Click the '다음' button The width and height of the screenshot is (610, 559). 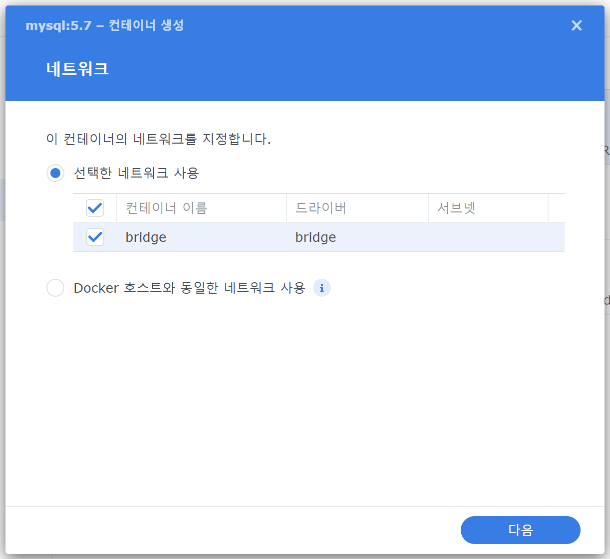(520, 530)
